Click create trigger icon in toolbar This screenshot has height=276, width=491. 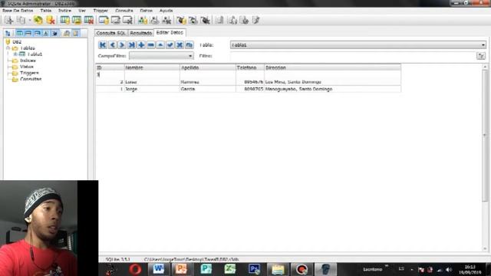[x=181, y=21]
